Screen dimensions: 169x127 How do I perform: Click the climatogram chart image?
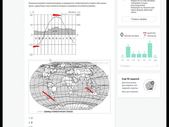click(55, 33)
